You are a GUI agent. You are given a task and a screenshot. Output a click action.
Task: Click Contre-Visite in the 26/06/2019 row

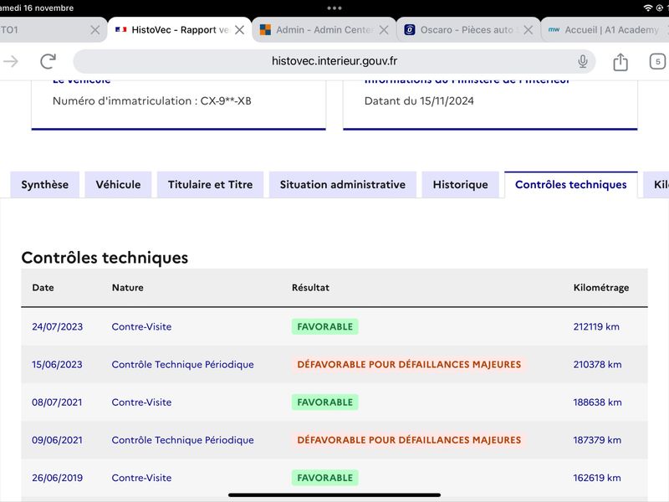141,478
